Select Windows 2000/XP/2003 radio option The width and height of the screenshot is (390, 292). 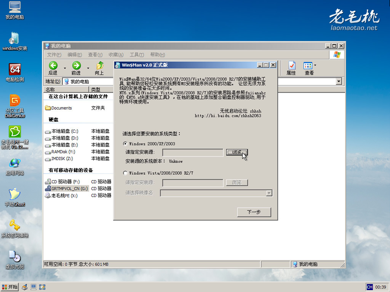[x=125, y=144]
